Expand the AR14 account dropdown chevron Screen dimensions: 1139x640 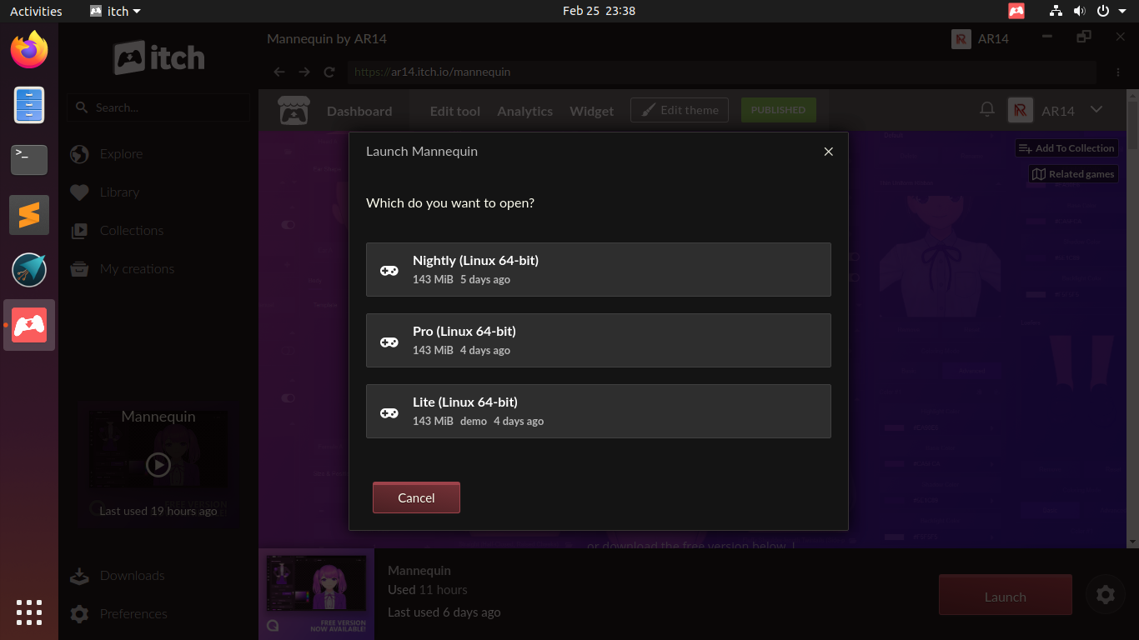click(1096, 110)
